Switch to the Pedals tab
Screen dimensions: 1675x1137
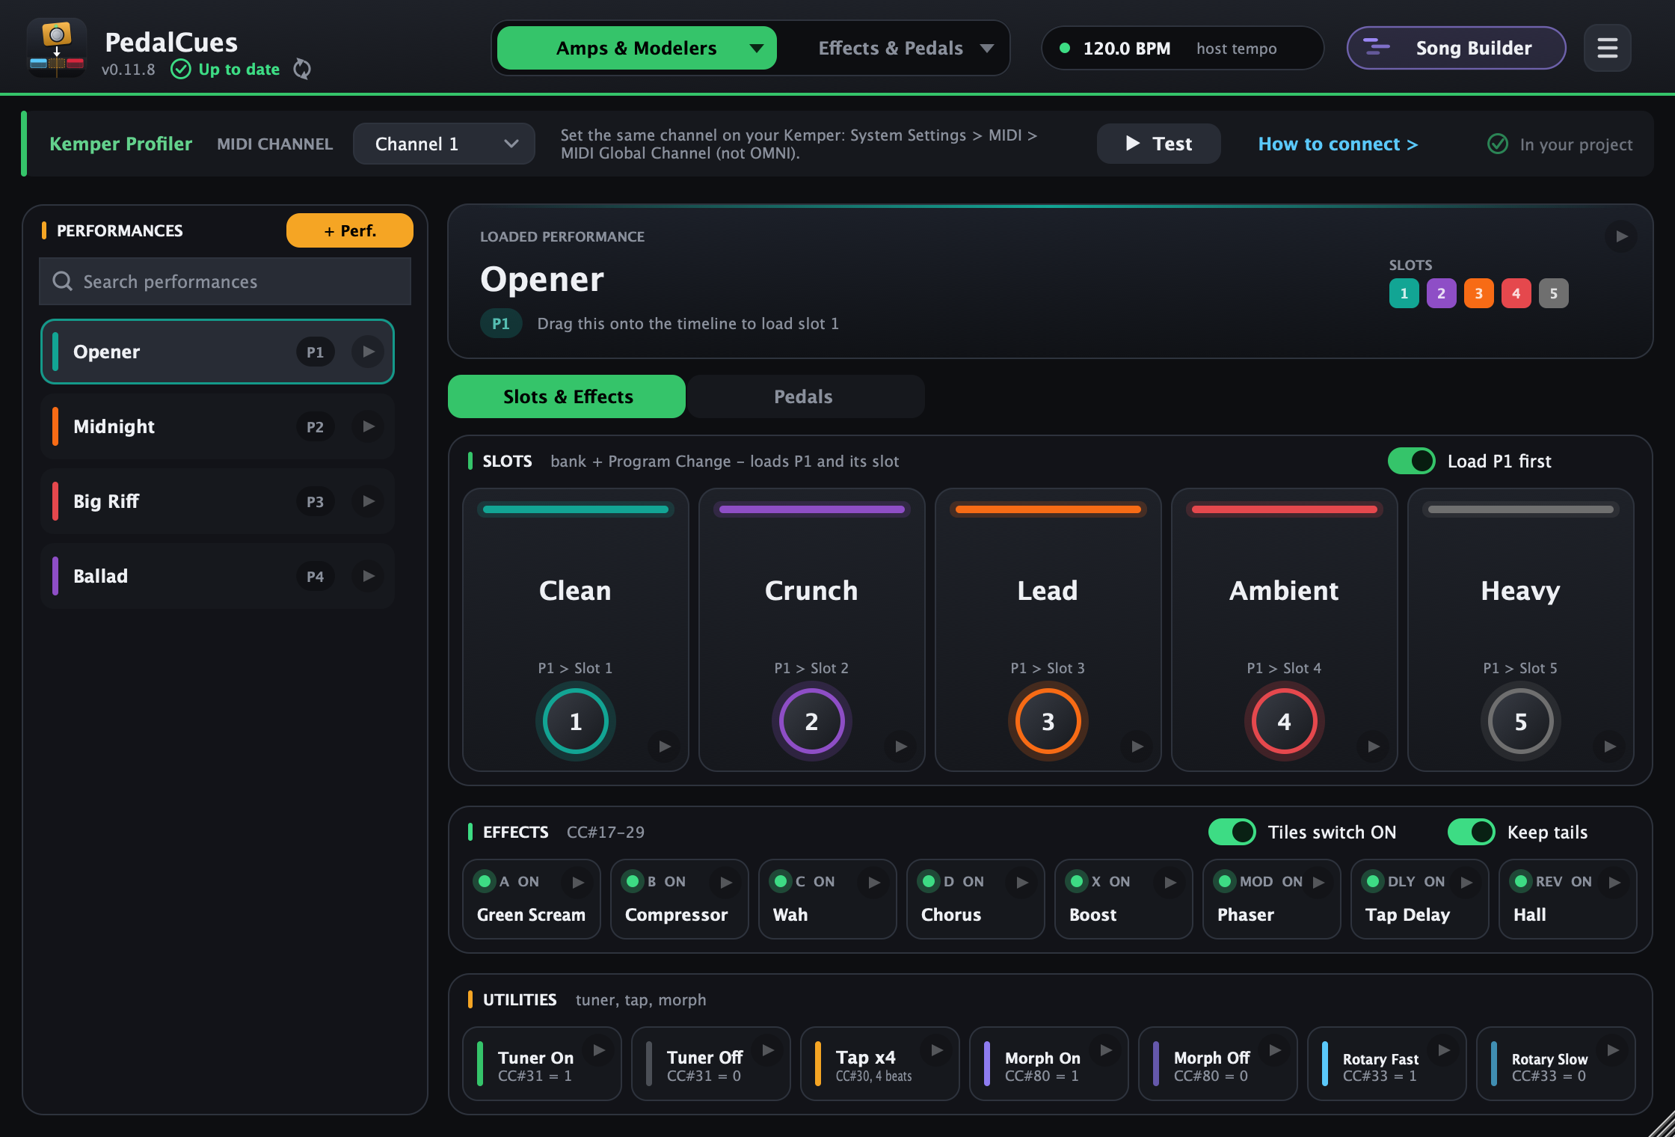tap(805, 396)
